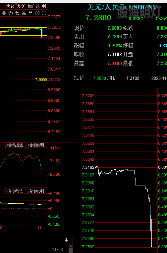Select the scissors cut tool
Viewport: 167px width, 253px height.
click(24, 13)
